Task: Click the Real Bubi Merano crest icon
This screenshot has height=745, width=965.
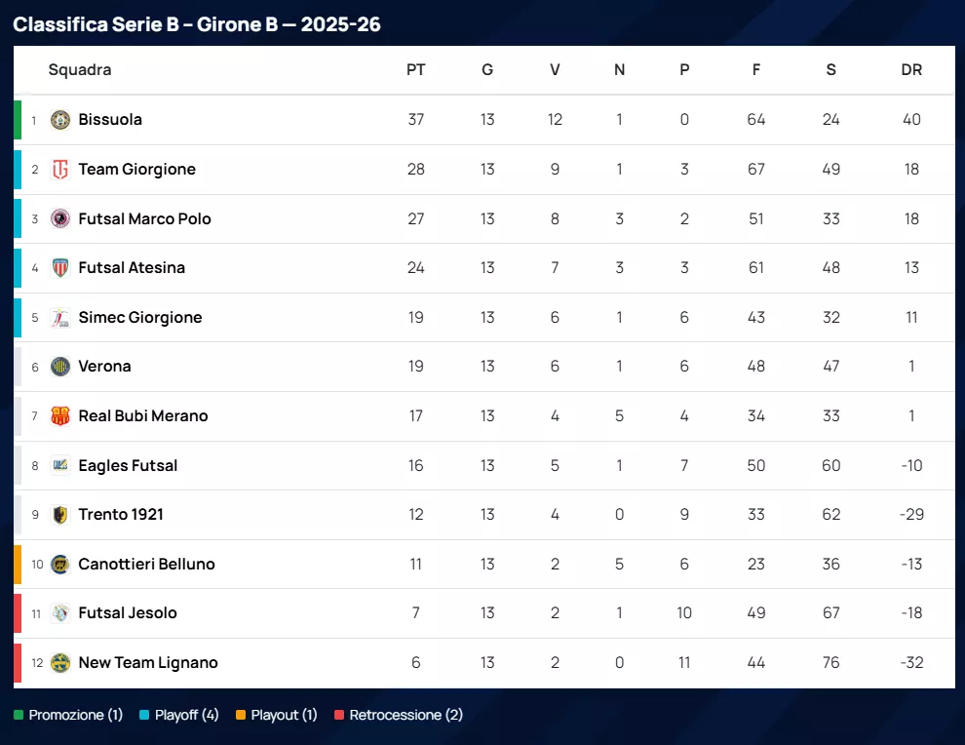Action: [60, 416]
